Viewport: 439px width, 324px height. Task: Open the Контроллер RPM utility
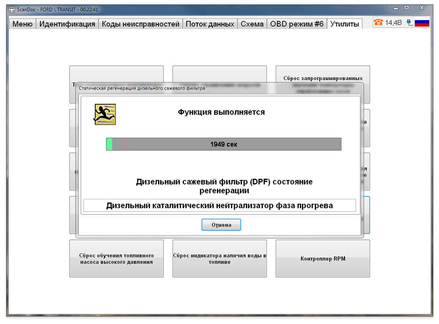[323, 259]
